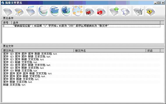Click the page icon with yellow wrench
The height and width of the screenshot is (104, 166).
[19, 11]
